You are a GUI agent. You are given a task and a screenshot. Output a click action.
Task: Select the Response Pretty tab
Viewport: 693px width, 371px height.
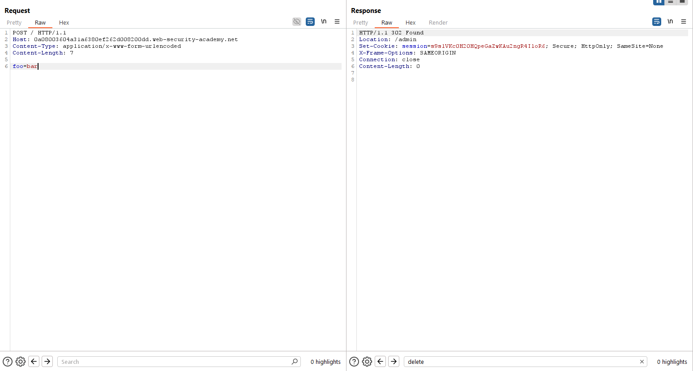pos(360,23)
